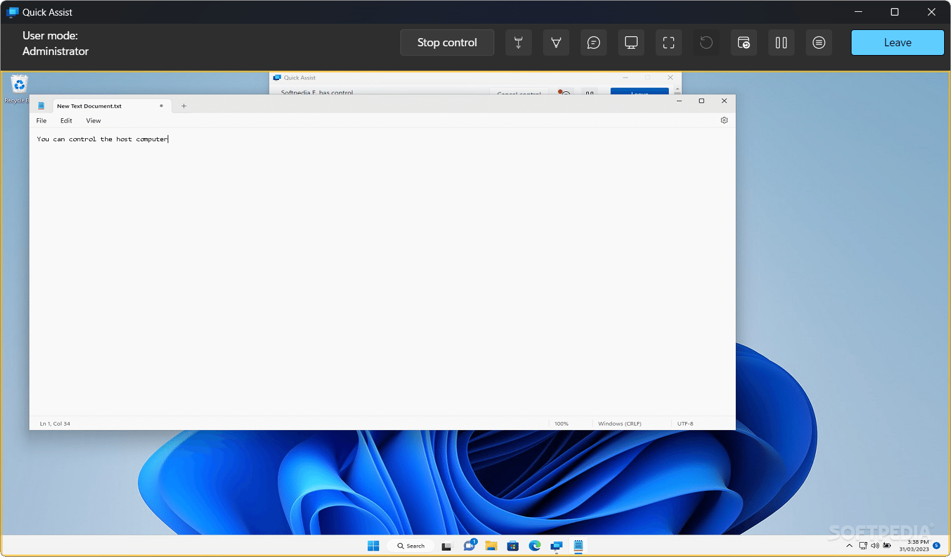
Task: Leave the Quick Assist session
Action: [x=897, y=43]
